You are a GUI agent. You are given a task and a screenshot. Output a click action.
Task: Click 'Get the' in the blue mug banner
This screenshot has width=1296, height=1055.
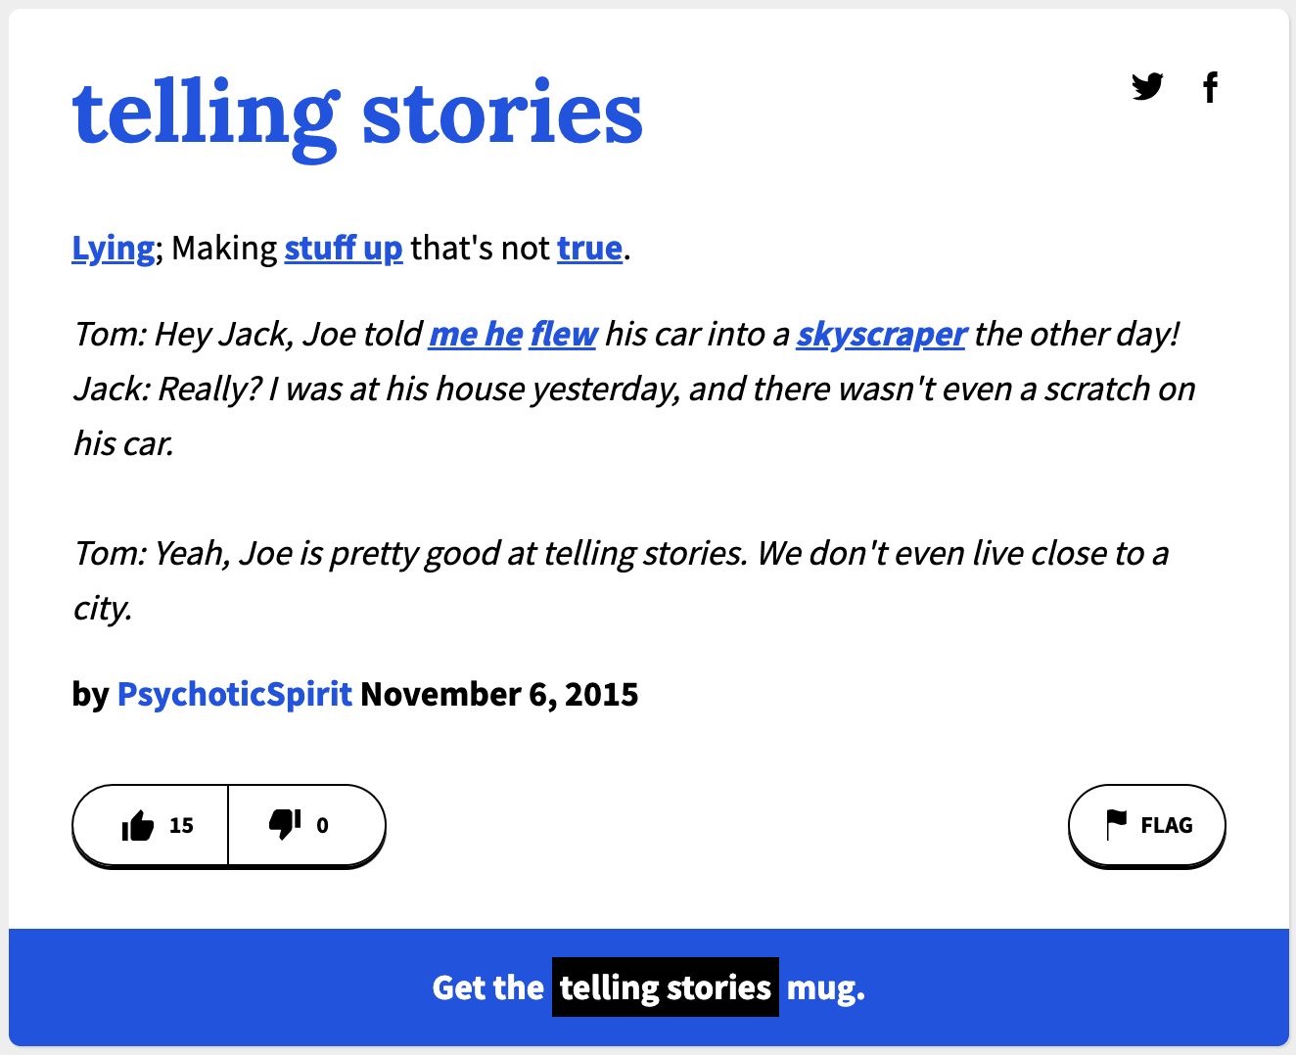pos(487,987)
